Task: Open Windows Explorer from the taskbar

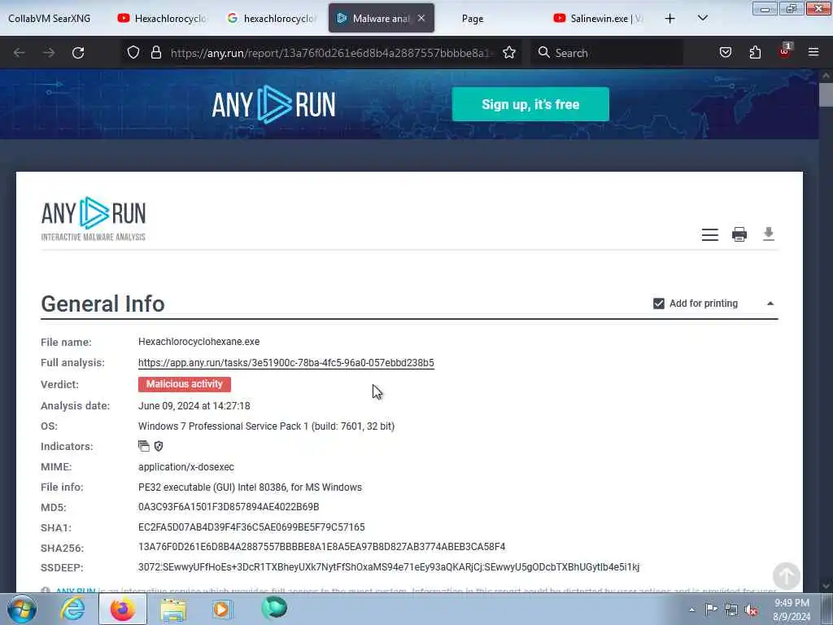Action: click(x=173, y=609)
